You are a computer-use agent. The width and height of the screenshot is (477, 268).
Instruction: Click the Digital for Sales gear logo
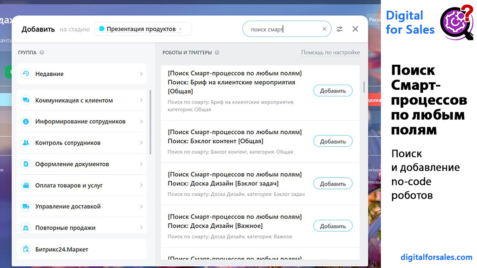coord(456,23)
